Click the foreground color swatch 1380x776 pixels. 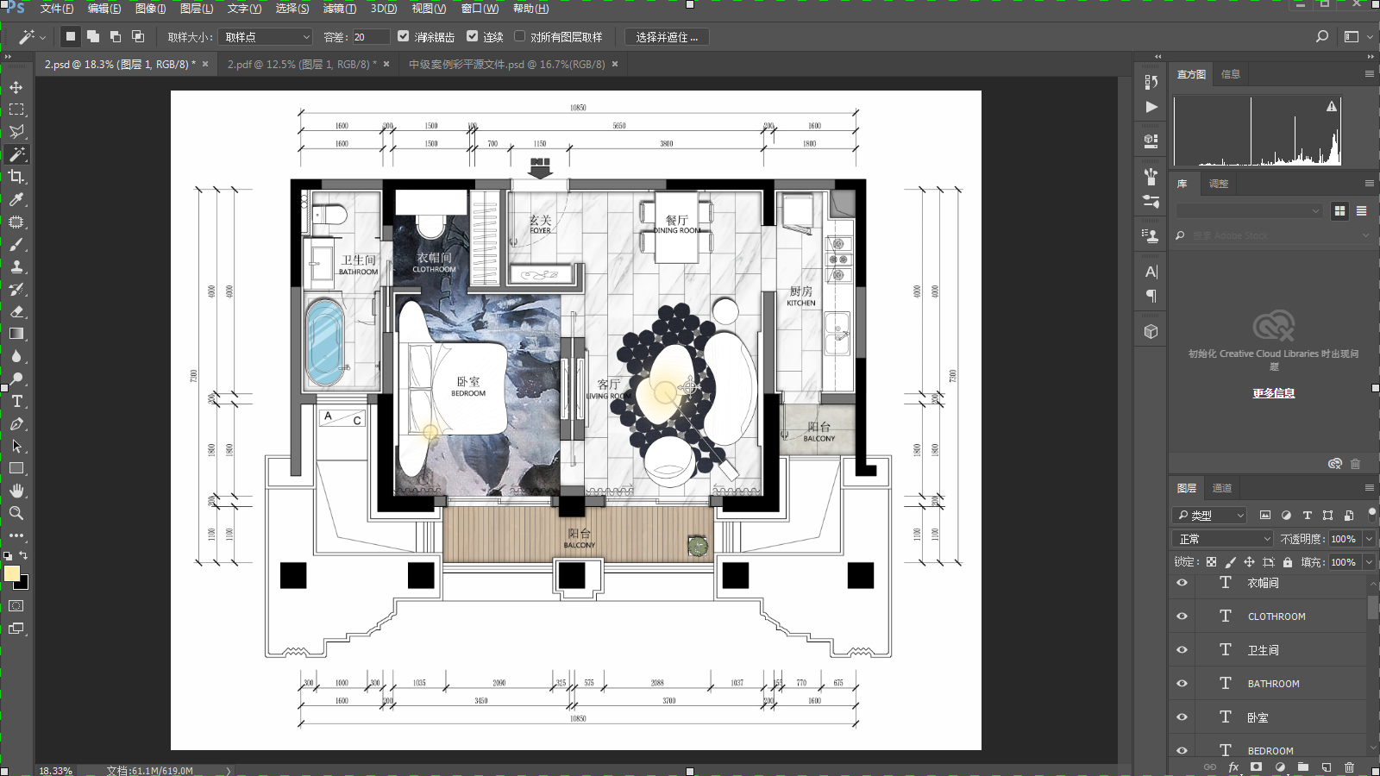(11, 573)
